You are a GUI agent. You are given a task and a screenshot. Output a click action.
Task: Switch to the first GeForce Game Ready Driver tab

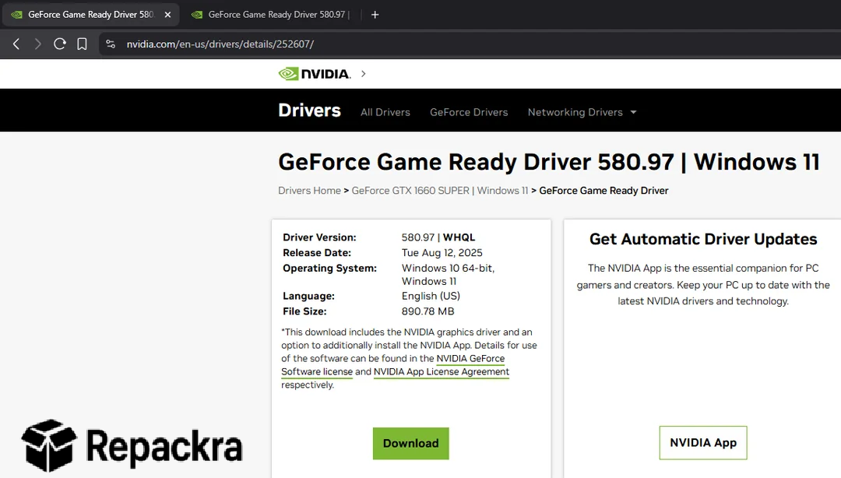click(x=90, y=15)
